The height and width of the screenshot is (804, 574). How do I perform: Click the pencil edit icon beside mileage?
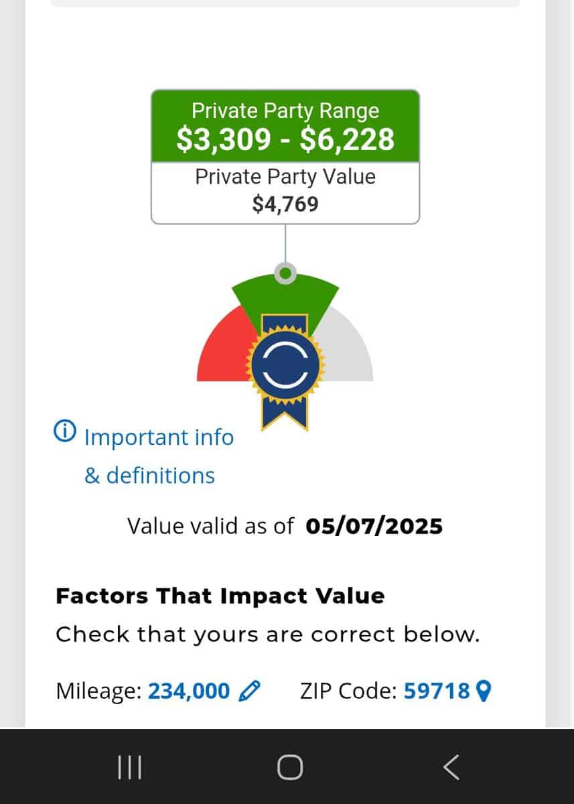[x=250, y=690]
